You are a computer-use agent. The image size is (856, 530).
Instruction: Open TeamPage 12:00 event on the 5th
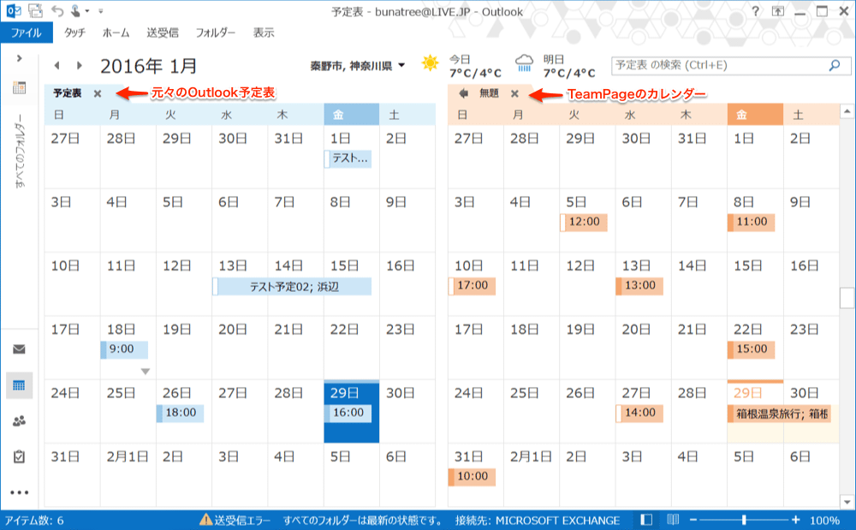[x=584, y=222]
